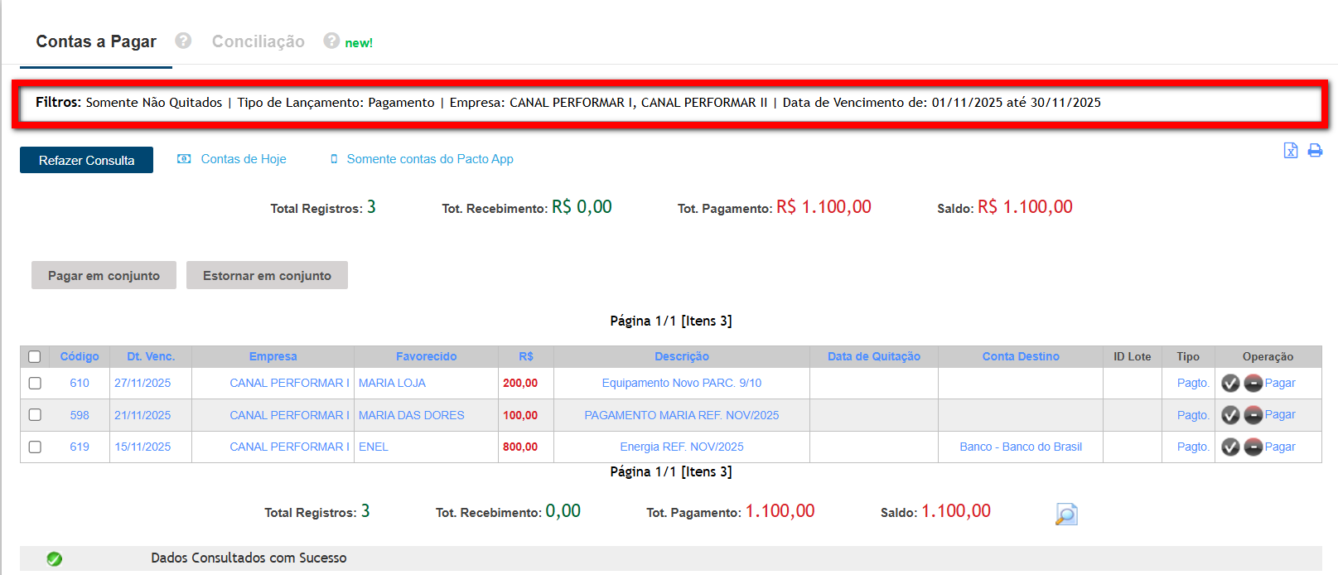Switch to the Conciliação tab
The image size is (1338, 575).
[x=258, y=41]
